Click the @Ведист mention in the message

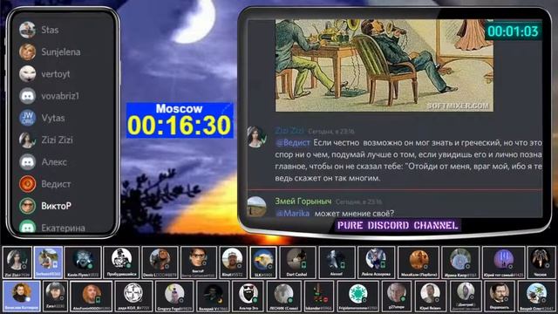pyautogui.click(x=293, y=143)
